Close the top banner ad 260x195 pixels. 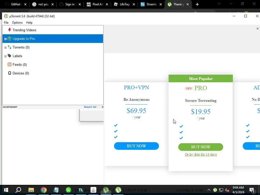coord(257,29)
